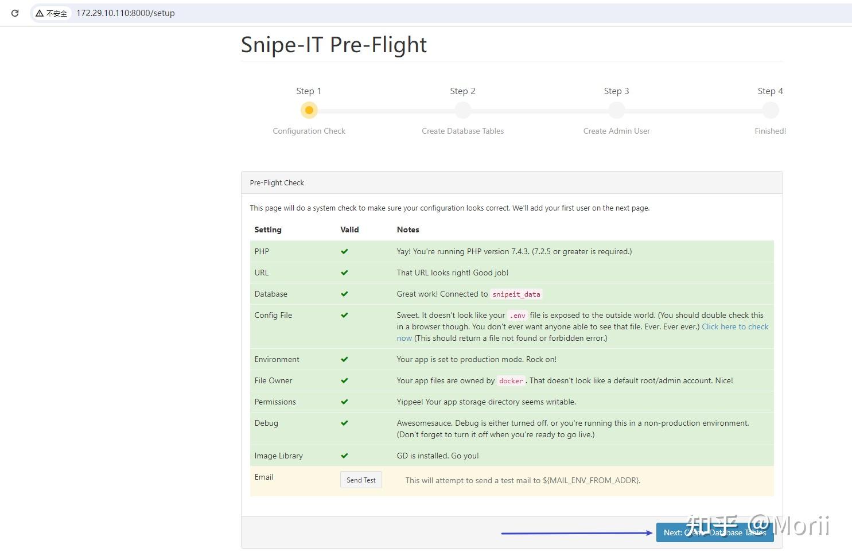Open the Create Admin User step label
Screen dimensions: 852x560
click(616, 131)
